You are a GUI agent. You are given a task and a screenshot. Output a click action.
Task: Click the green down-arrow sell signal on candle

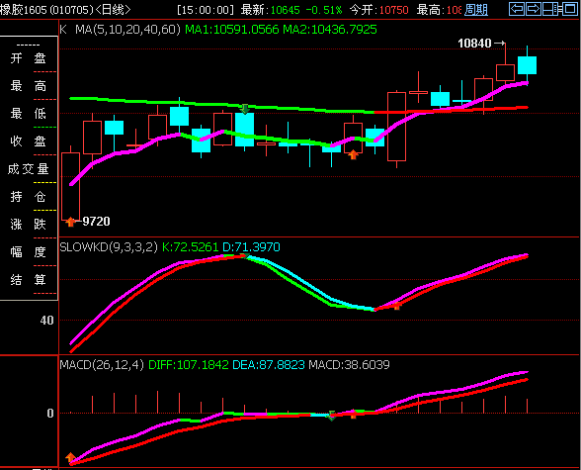coord(245,109)
